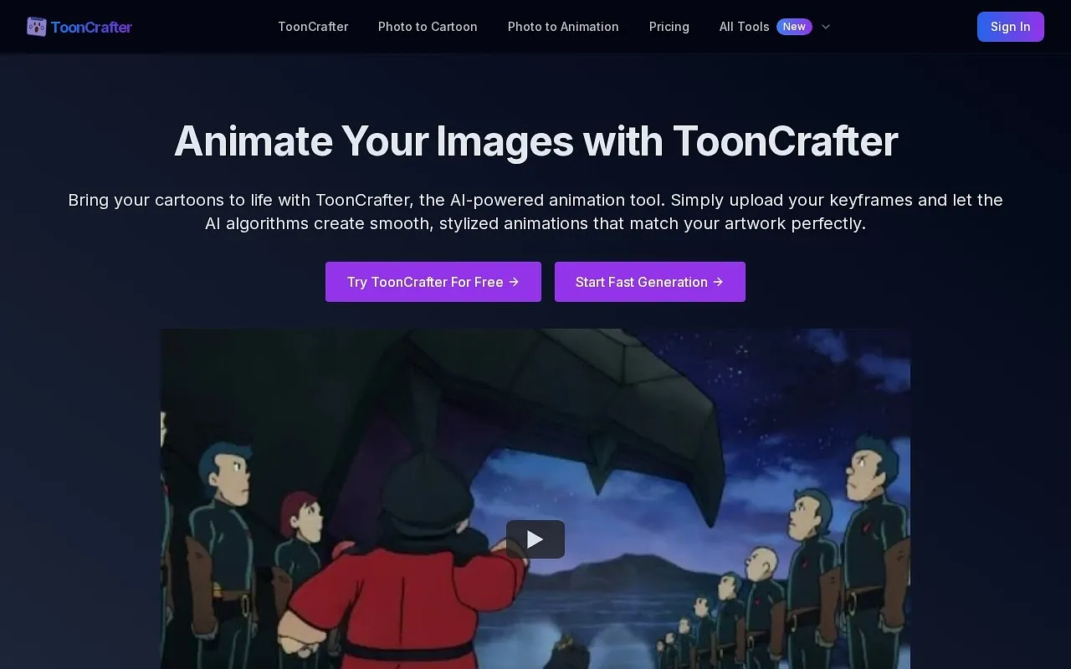This screenshot has height=669, width=1071.
Task: Play the demo animation video
Action: (x=535, y=539)
